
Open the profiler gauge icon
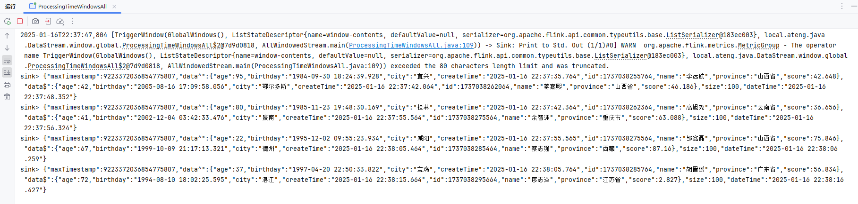point(60,21)
